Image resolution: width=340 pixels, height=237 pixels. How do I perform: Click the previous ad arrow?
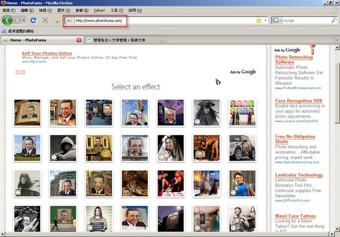pos(18,72)
